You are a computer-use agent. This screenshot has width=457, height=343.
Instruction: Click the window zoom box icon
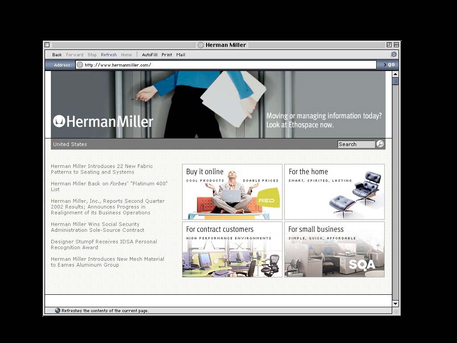coord(389,45)
